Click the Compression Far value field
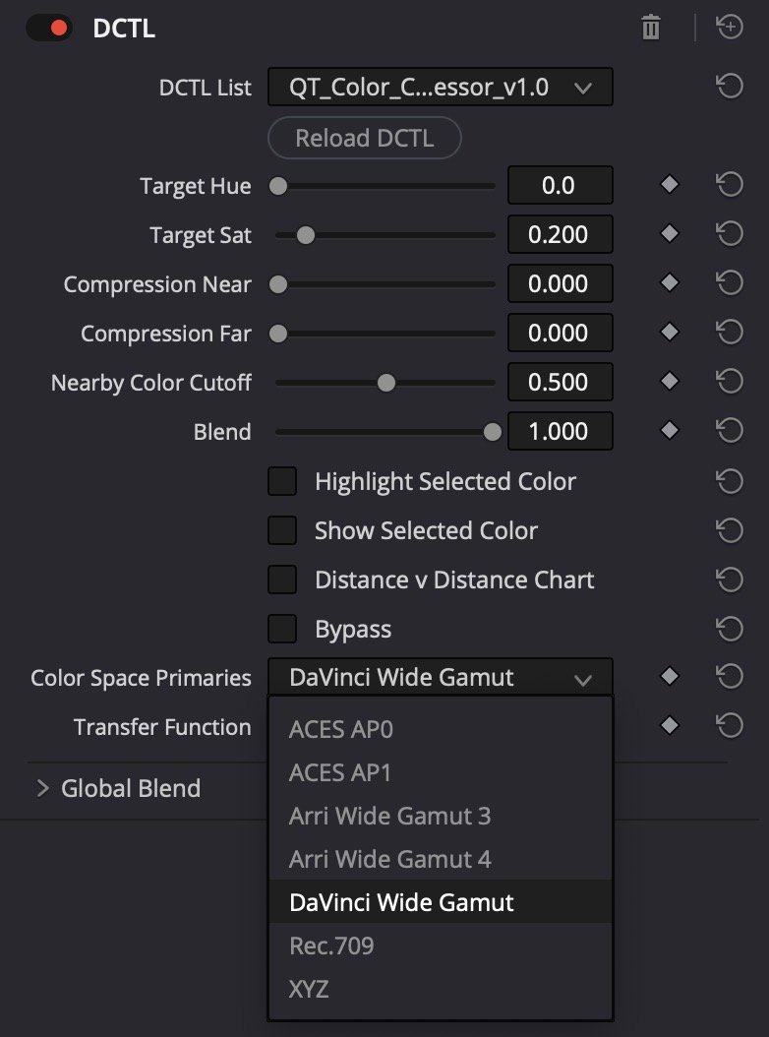 (559, 334)
